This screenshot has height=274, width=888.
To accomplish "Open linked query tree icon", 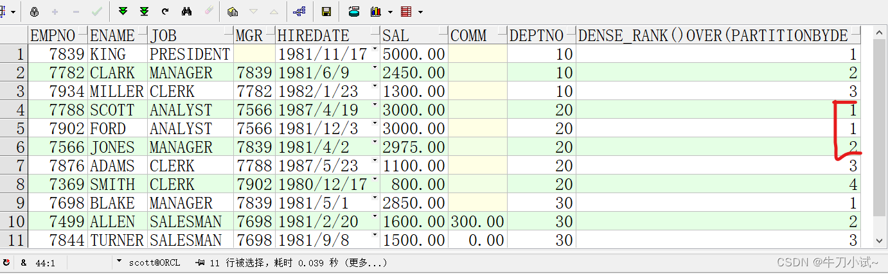I will pos(299,12).
